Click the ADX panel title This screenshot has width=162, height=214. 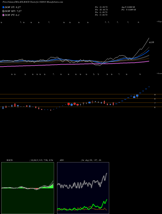coord(62,160)
